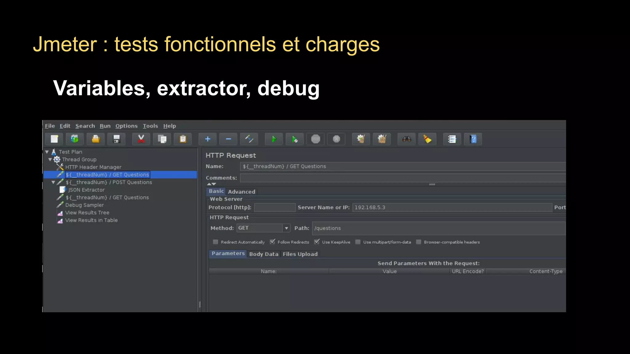630x354 pixels.
Task: Select the Debug Sampler node
Action: [85, 205]
